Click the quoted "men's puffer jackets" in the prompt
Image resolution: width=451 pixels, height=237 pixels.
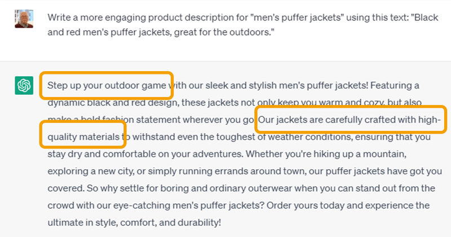point(295,17)
